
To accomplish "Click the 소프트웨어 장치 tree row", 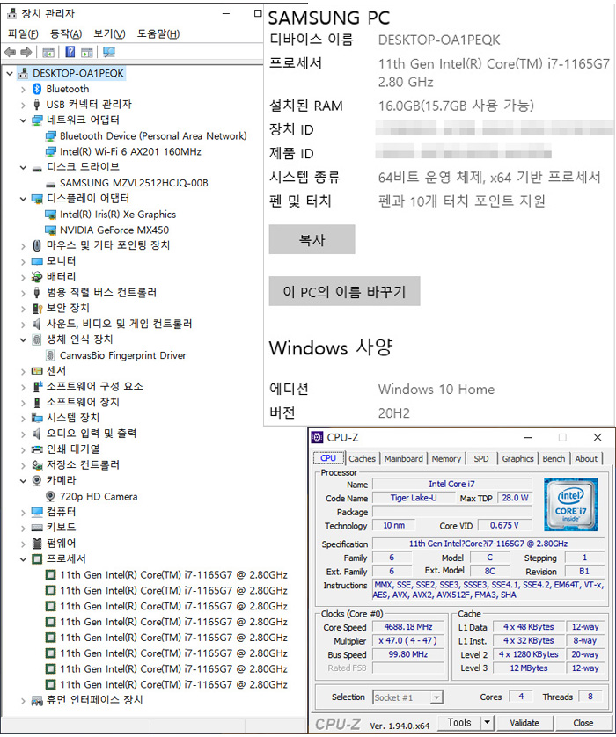I will click(83, 402).
